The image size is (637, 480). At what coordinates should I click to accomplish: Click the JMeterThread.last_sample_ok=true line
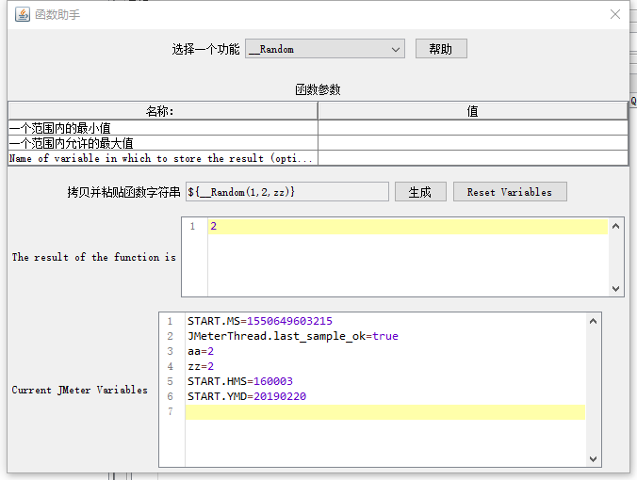click(x=293, y=336)
